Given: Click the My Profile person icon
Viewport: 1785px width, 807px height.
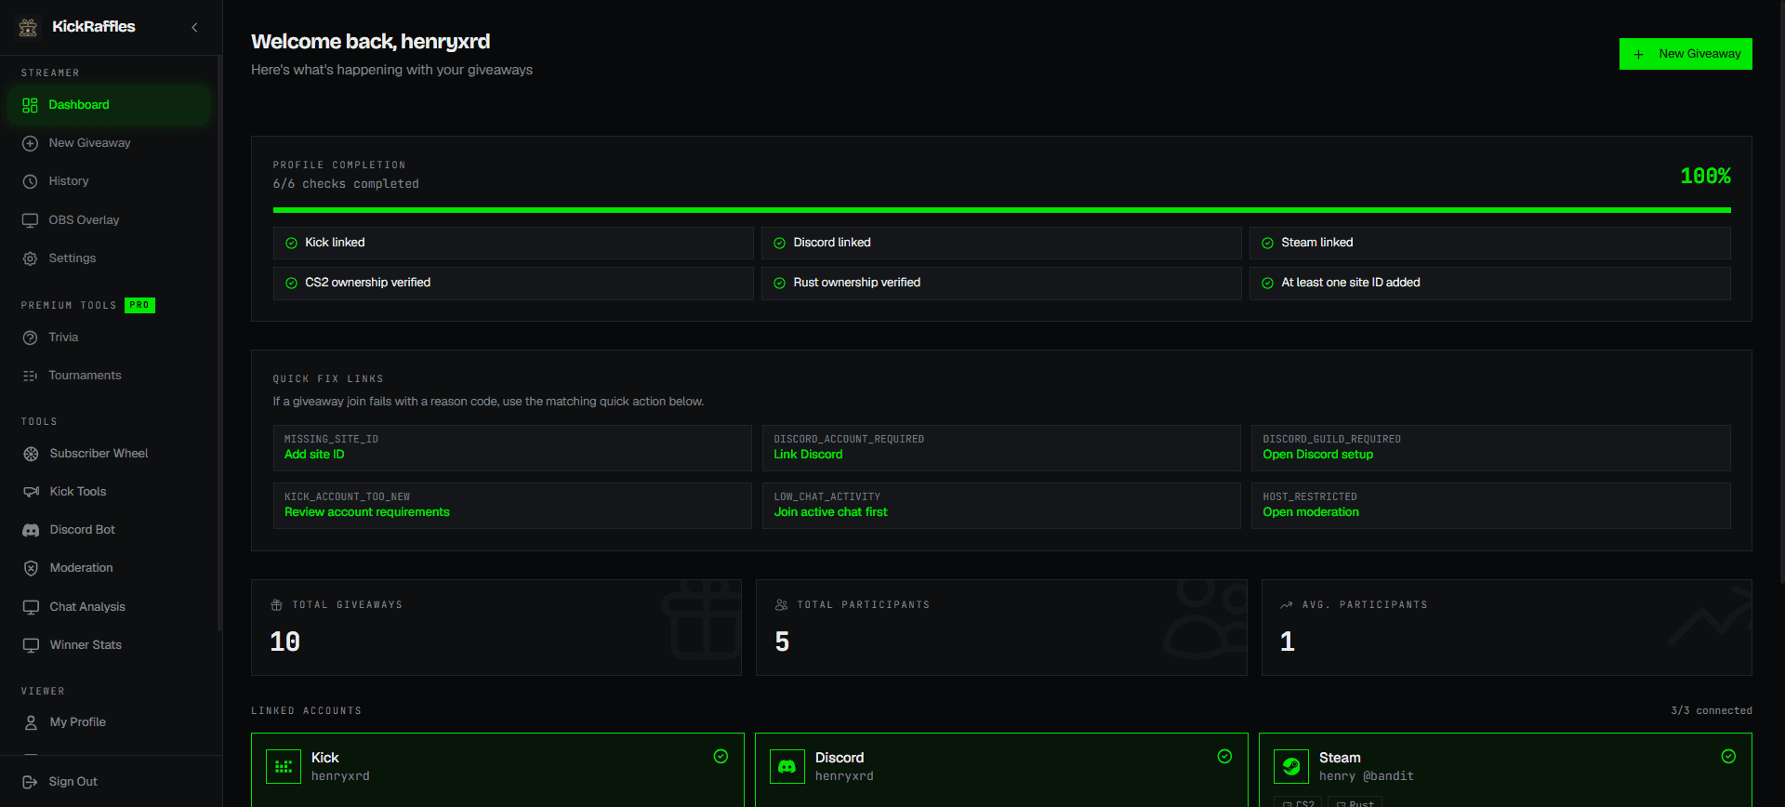Looking at the screenshot, I should [31, 722].
